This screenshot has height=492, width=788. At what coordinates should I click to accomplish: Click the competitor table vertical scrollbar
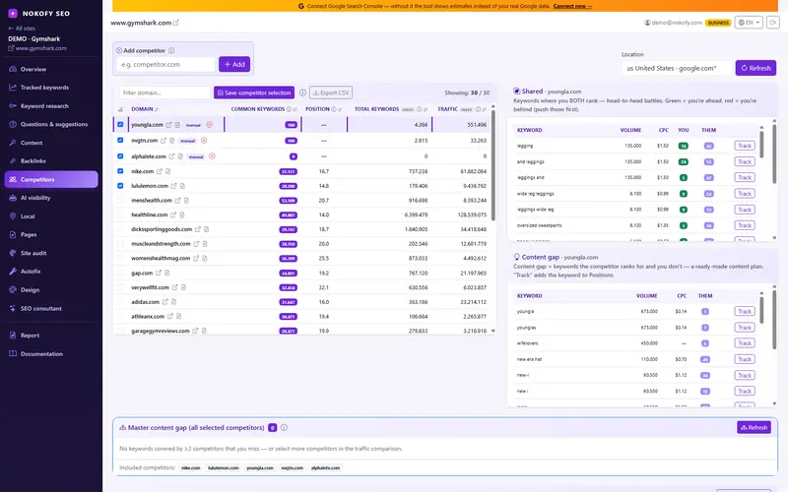[493, 165]
